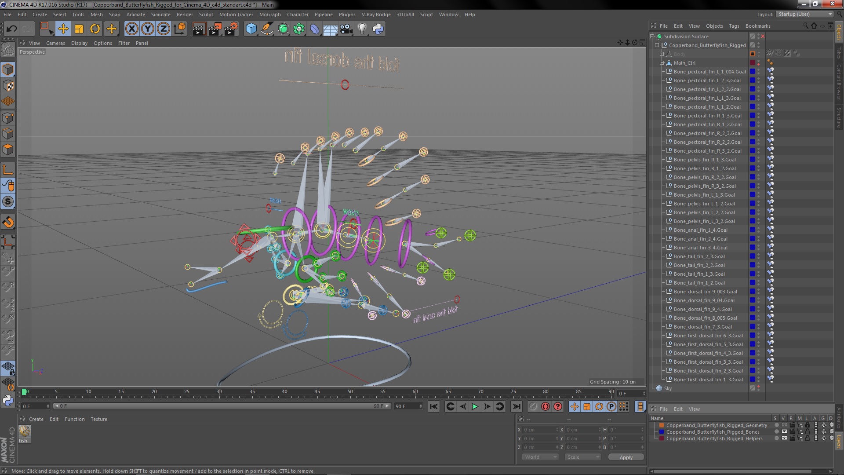Image resolution: width=844 pixels, height=475 pixels.
Task: Open the Simulate menu
Action: point(160,15)
